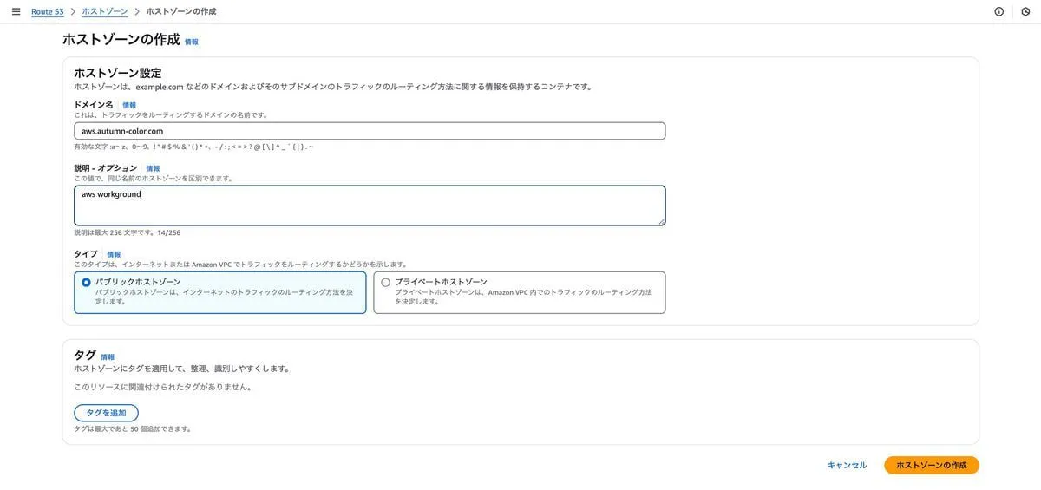
Task: Open 情報 link next to 説明 - オプション
Action: 153,168
